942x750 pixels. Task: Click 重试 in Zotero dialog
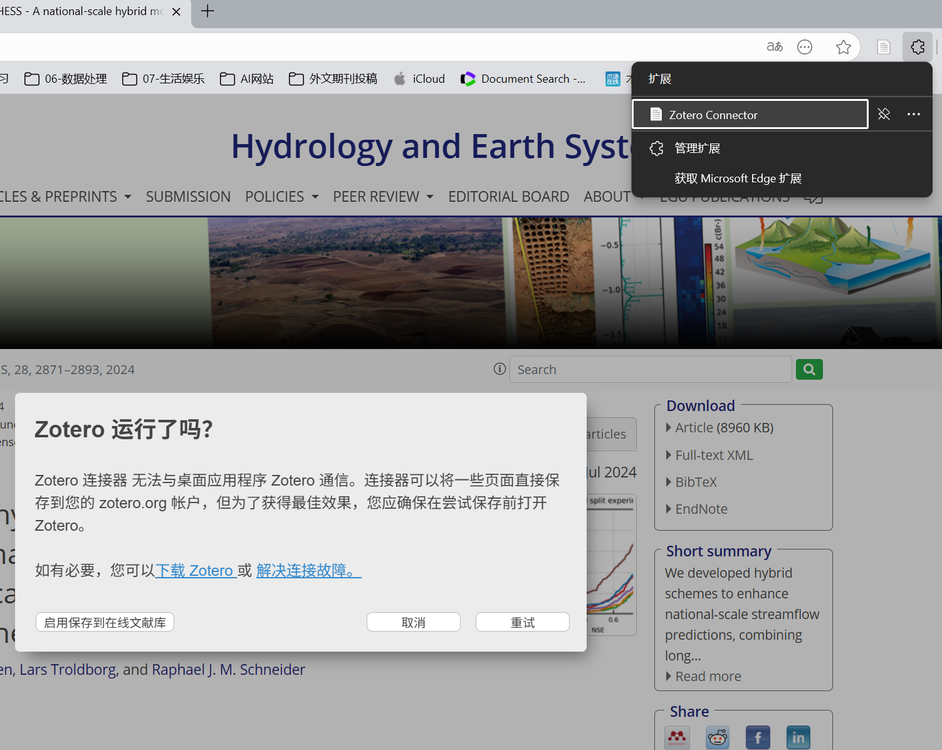click(523, 622)
